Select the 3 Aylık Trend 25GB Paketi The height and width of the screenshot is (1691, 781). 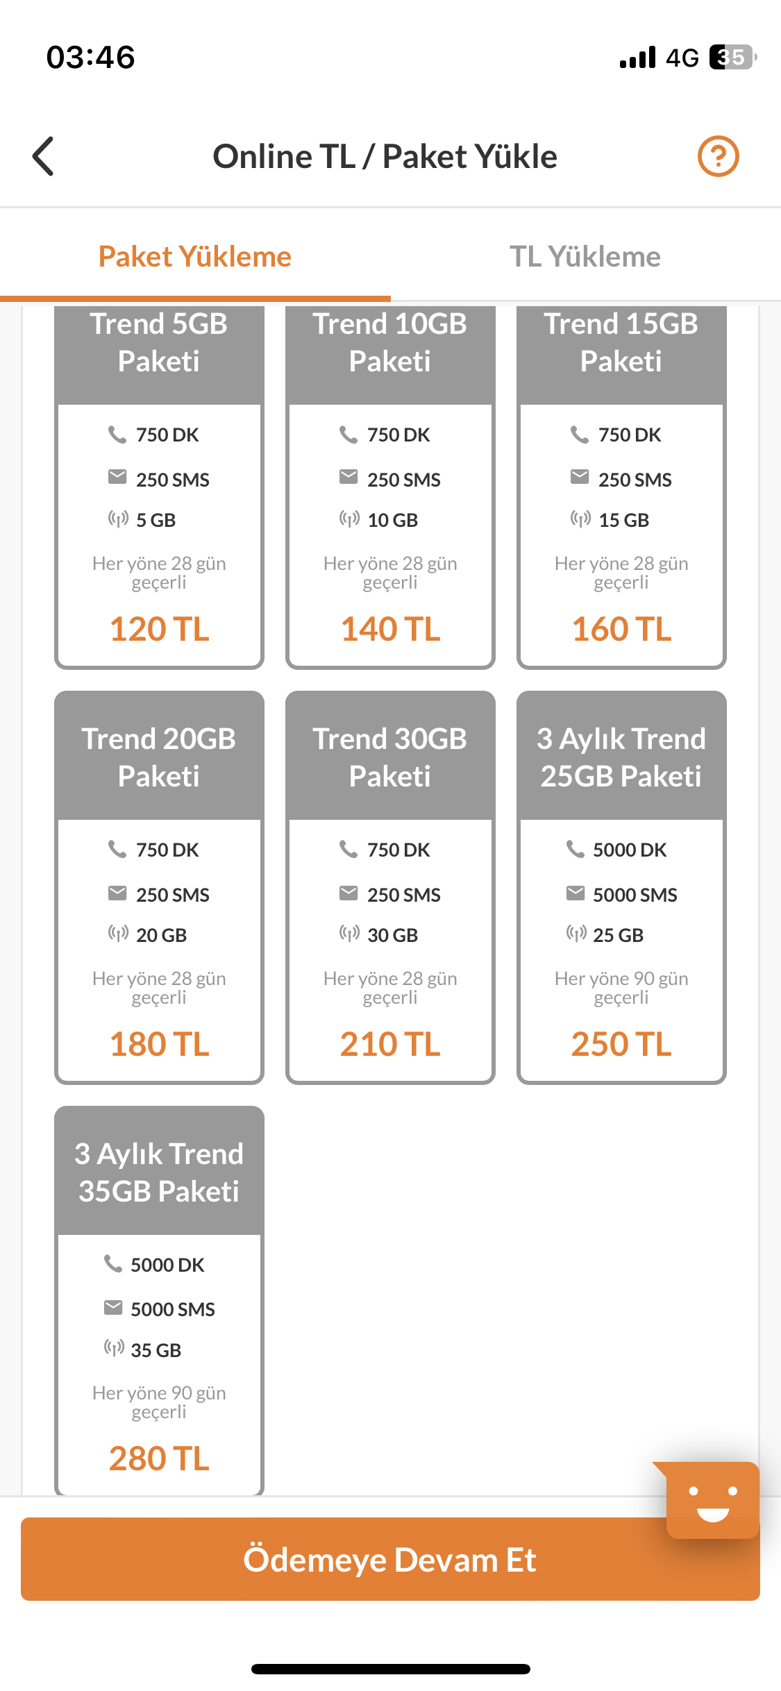coord(621,887)
